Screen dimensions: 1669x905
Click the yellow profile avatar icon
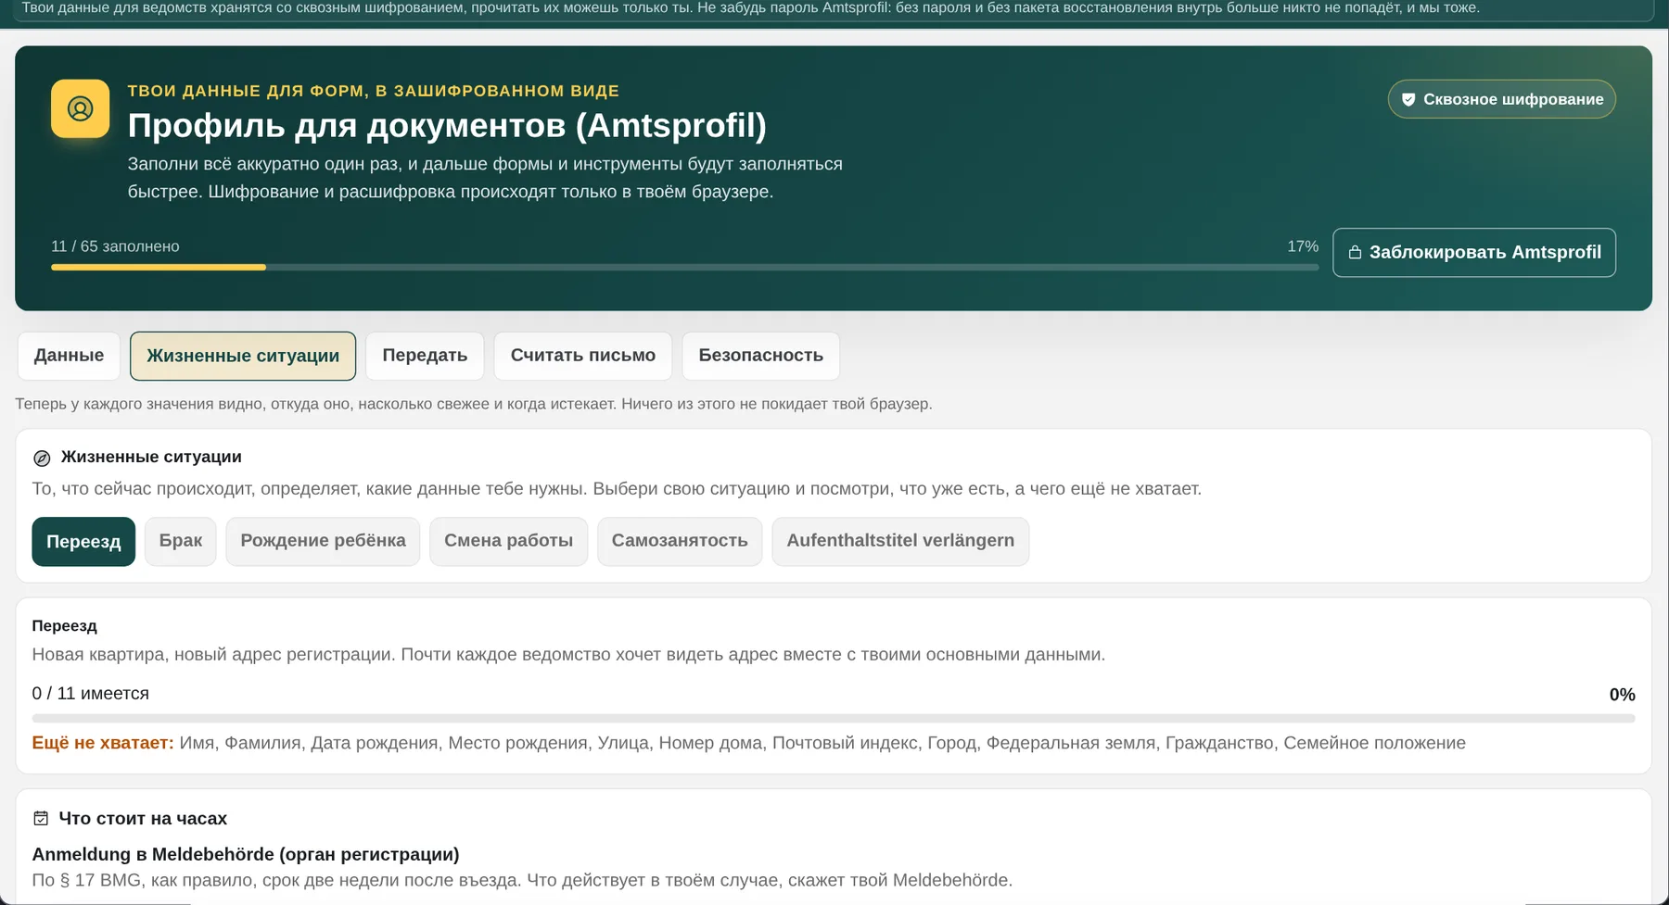tap(80, 108)
